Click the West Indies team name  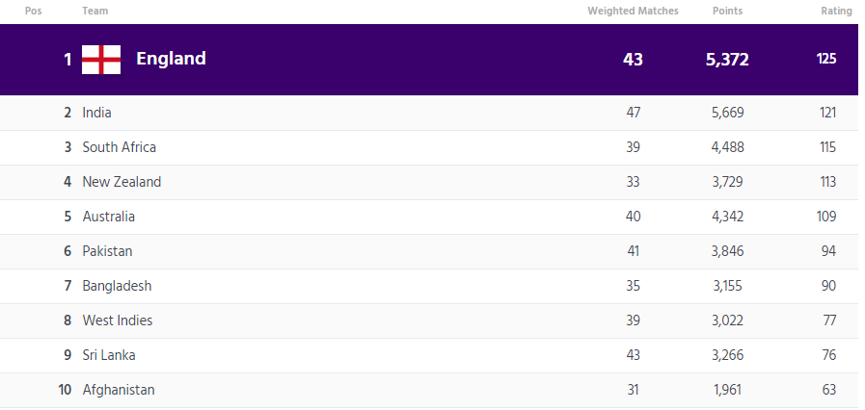pos(117,320)
